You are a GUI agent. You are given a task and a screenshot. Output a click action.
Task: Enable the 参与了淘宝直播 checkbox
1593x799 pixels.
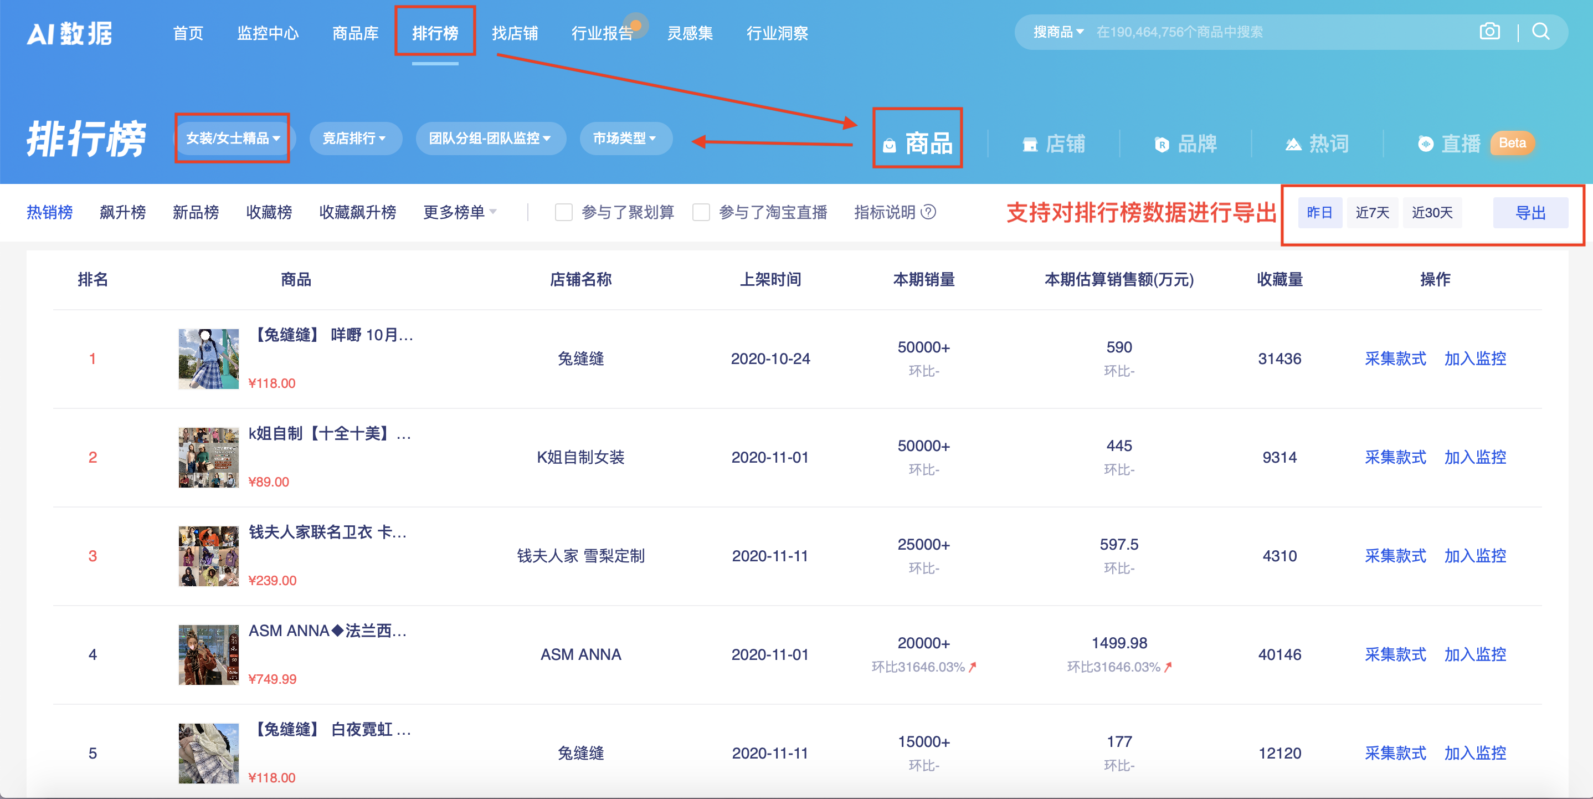pos(701,212)
